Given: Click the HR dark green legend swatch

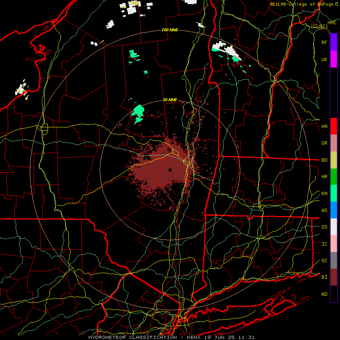Looking at the screenshot, I should coord(334,176).
